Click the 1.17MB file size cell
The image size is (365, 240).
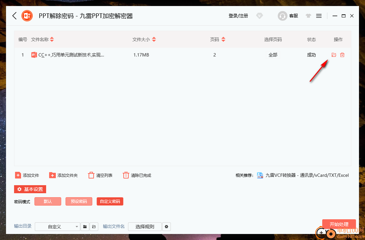click(x=141, y=55)
